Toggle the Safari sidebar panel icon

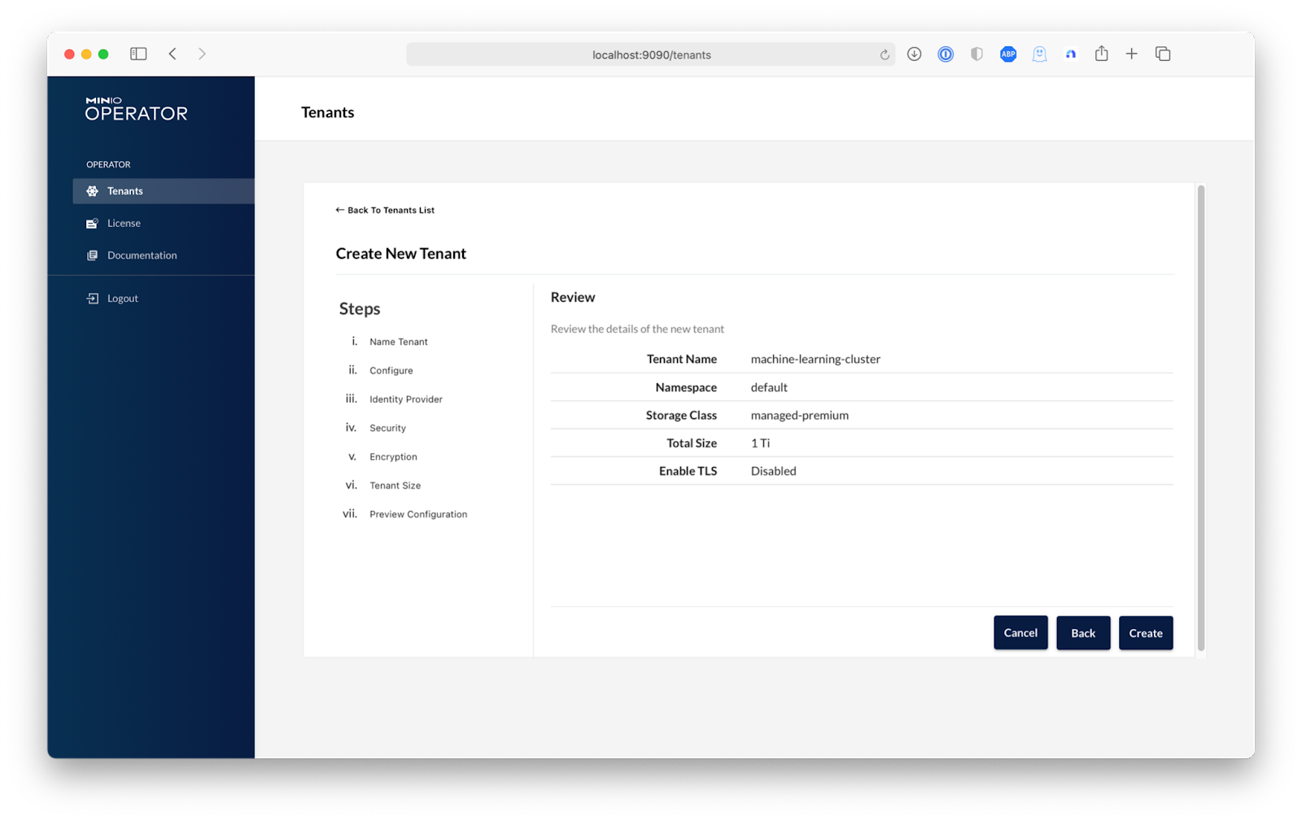tap(138, 54)
